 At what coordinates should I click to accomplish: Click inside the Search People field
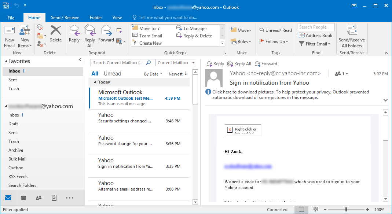tap(316, 27)
